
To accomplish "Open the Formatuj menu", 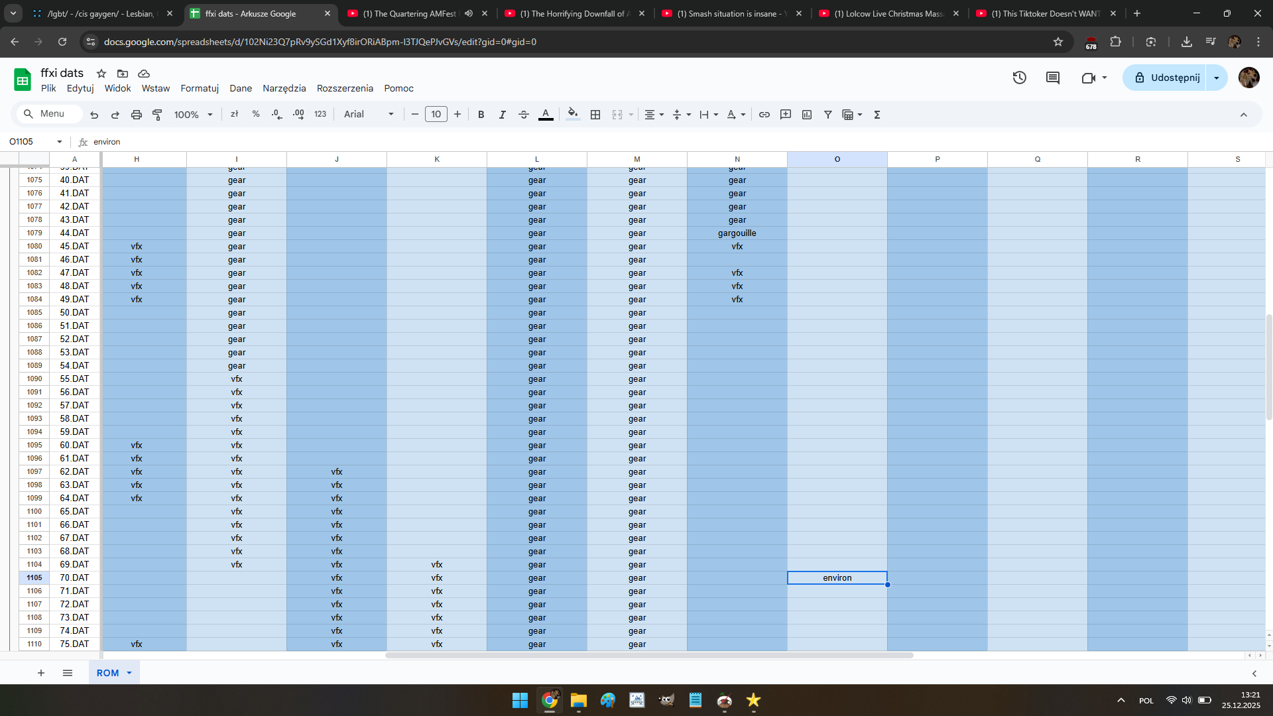I will pyautogui.click(x=200, y=88).
